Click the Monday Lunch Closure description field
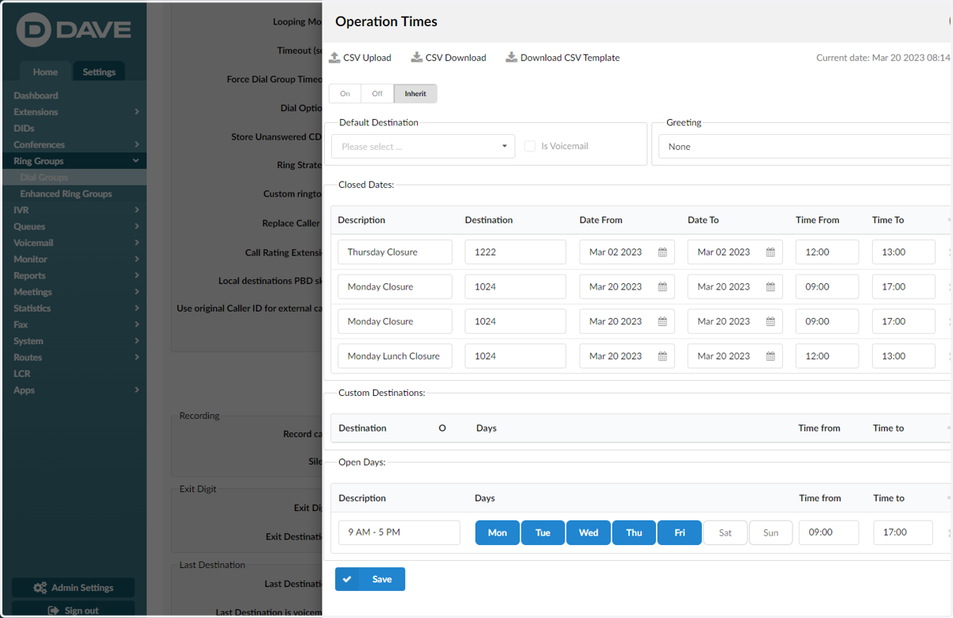Viewport: 953px width, 618px height. 395,356
